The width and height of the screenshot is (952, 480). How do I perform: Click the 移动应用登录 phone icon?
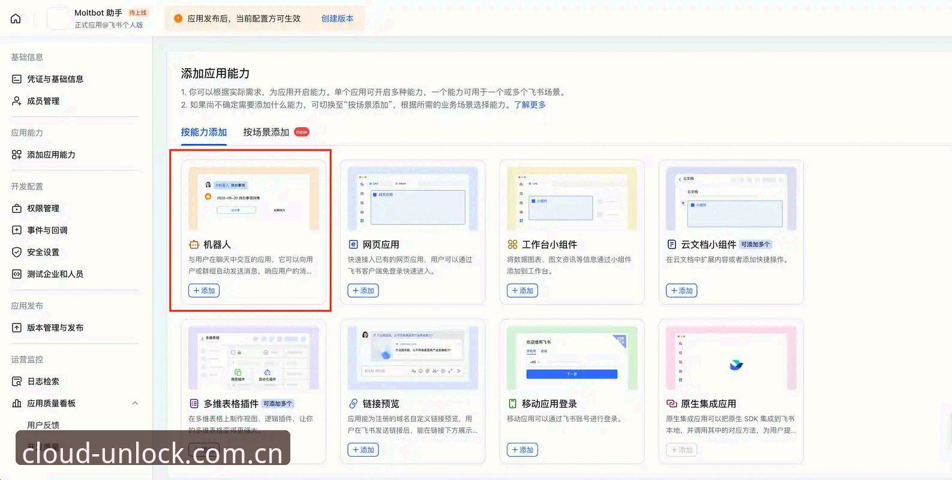coord(512,404)
